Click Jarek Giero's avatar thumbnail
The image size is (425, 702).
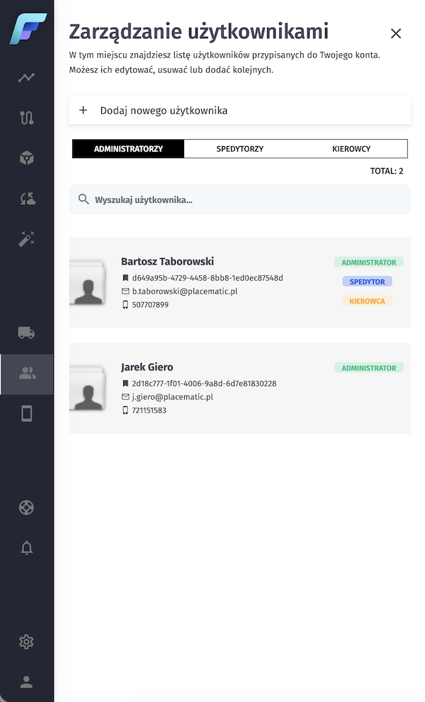pos(88,388)
